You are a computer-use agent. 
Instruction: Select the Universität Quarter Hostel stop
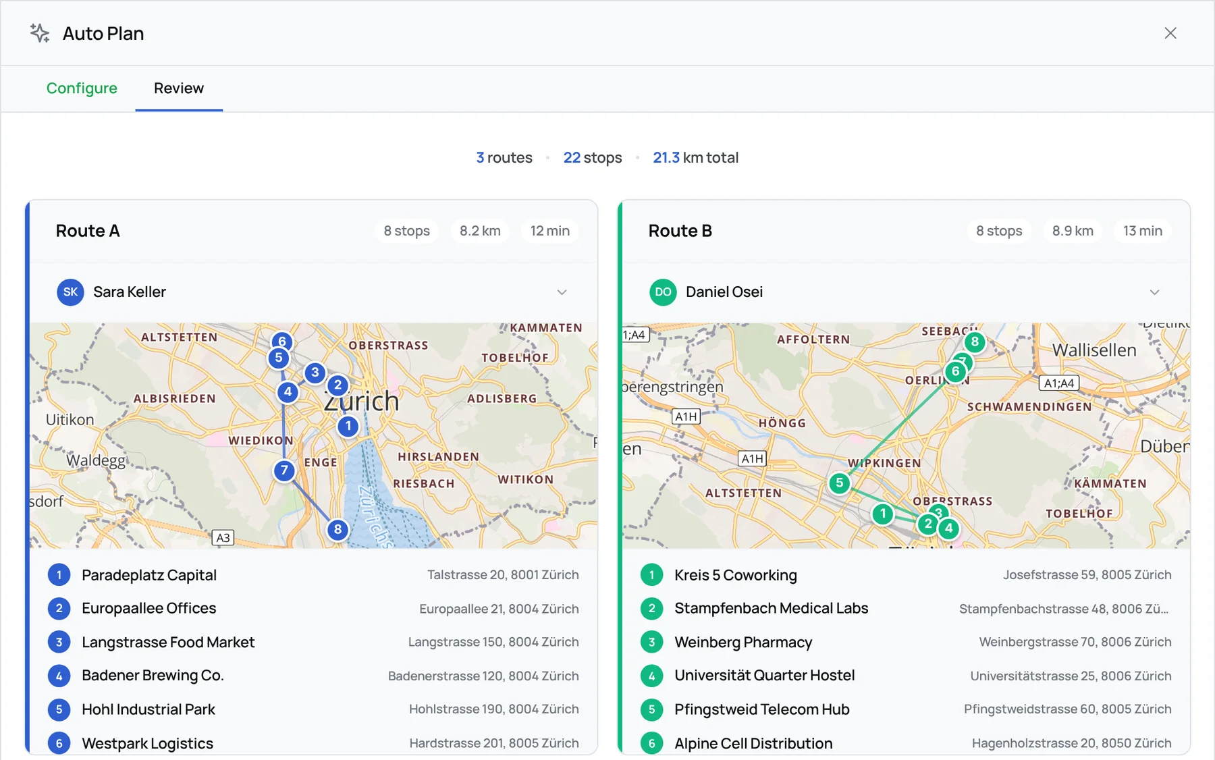(906, 676)
